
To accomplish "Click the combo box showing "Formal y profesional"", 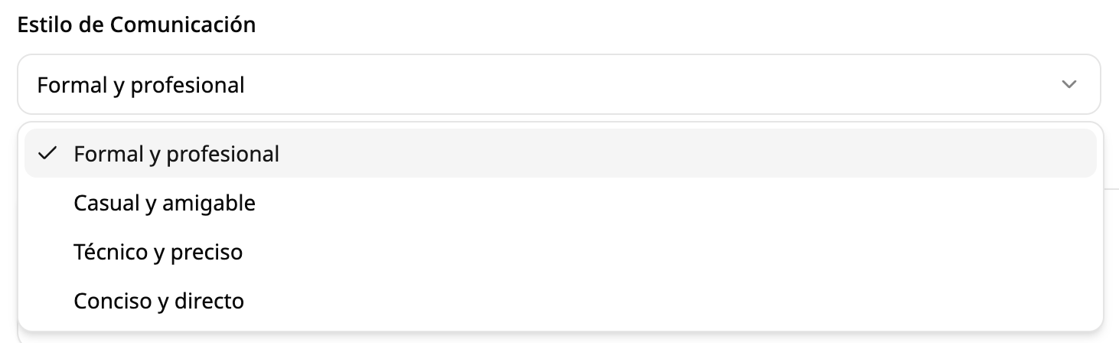I will (559, 84).
